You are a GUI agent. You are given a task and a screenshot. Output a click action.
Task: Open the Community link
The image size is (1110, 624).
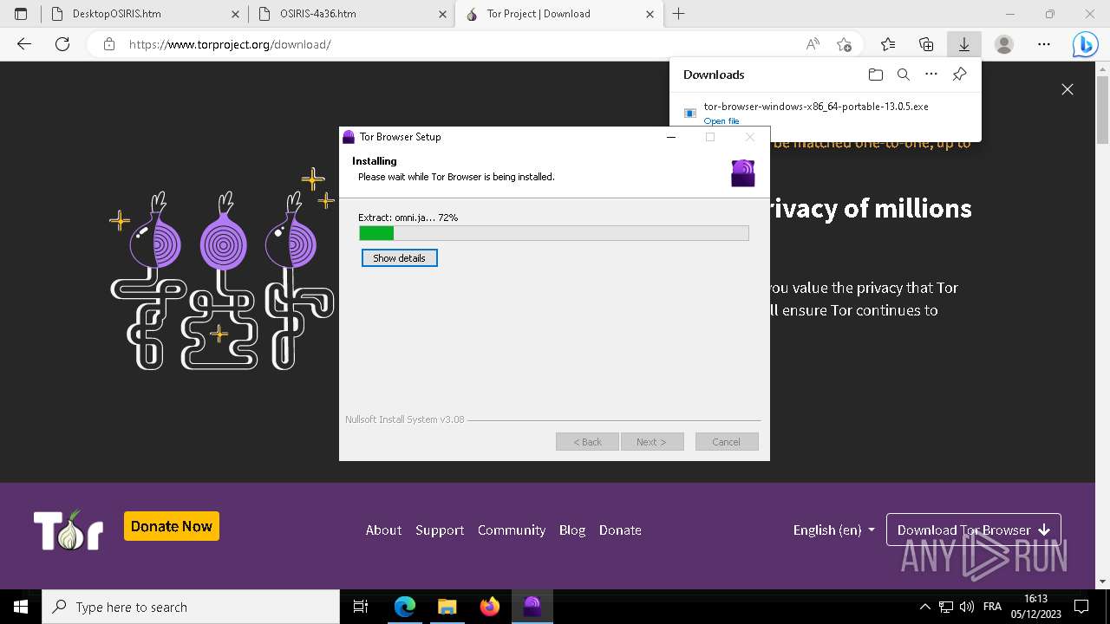512,530
